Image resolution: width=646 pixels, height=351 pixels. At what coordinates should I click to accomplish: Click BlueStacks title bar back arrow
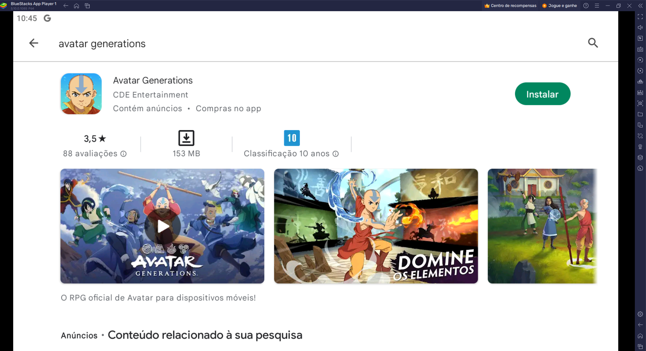(x=66, y=6)
